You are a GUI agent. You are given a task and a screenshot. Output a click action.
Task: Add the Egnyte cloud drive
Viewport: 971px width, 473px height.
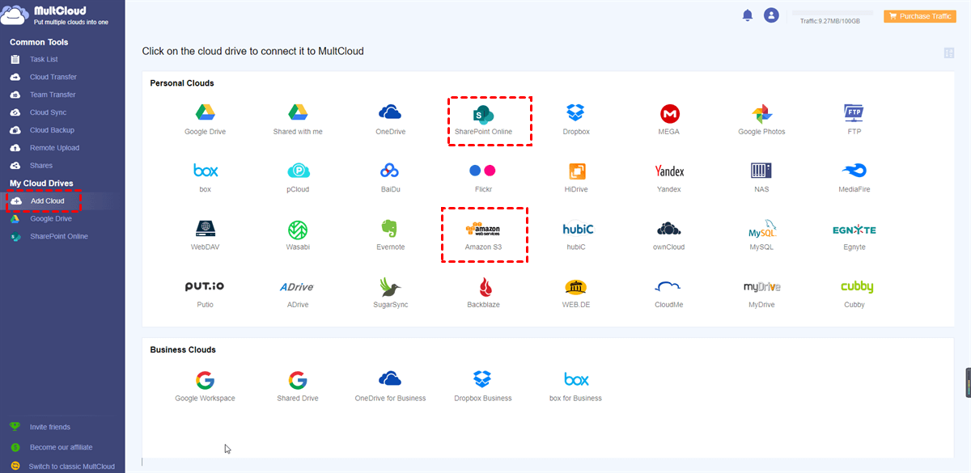coord(854,235)
